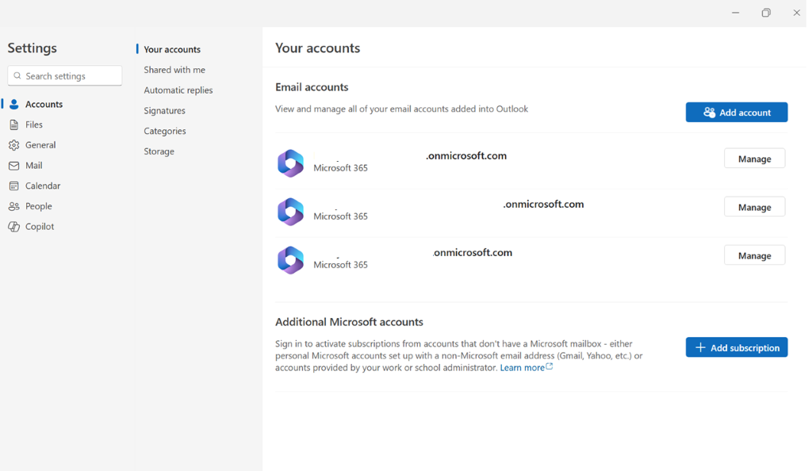
Task: Close the Settings window
Action: (x=796, y=13)
